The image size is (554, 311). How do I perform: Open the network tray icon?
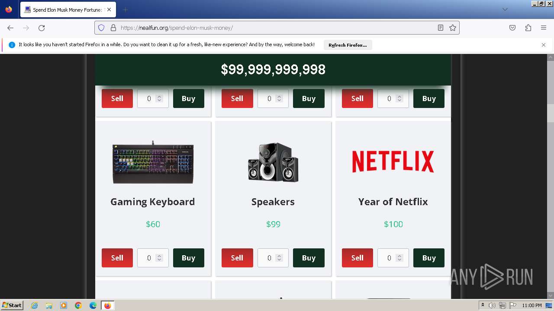coord(502,305)
